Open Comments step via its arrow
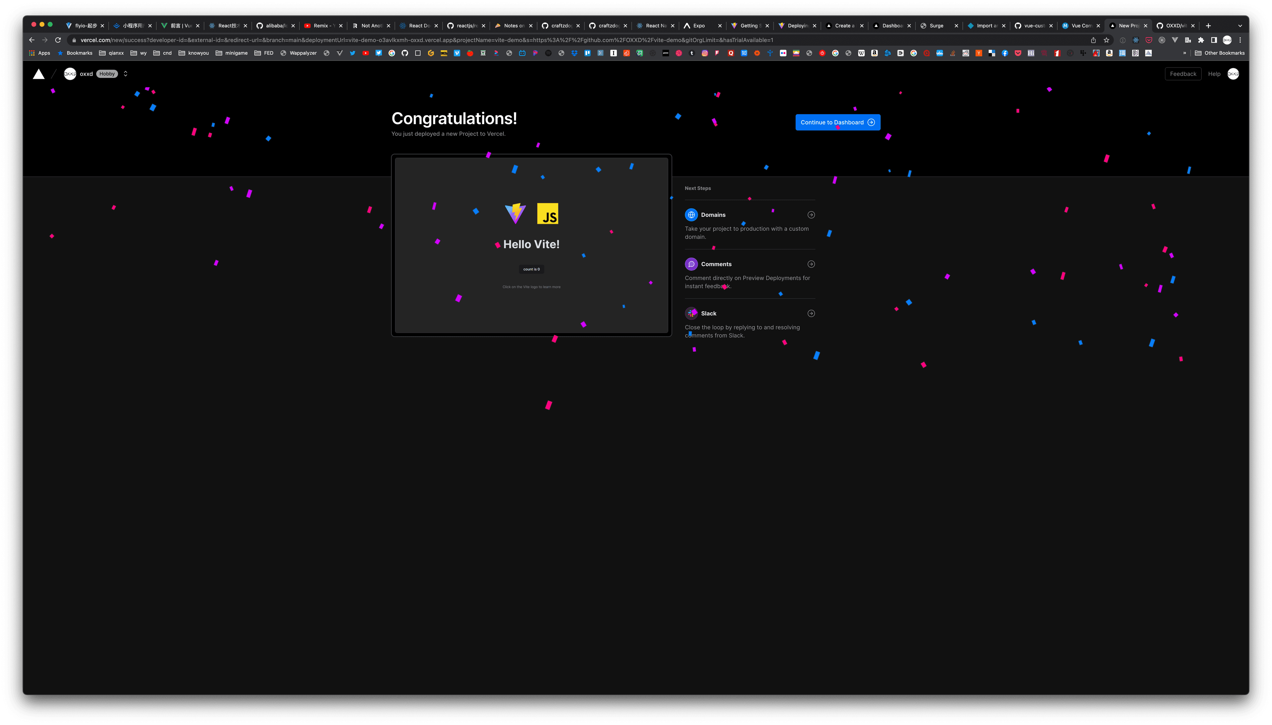The height and width of the screenshot is (725, 1272). [x=811, y=264]
